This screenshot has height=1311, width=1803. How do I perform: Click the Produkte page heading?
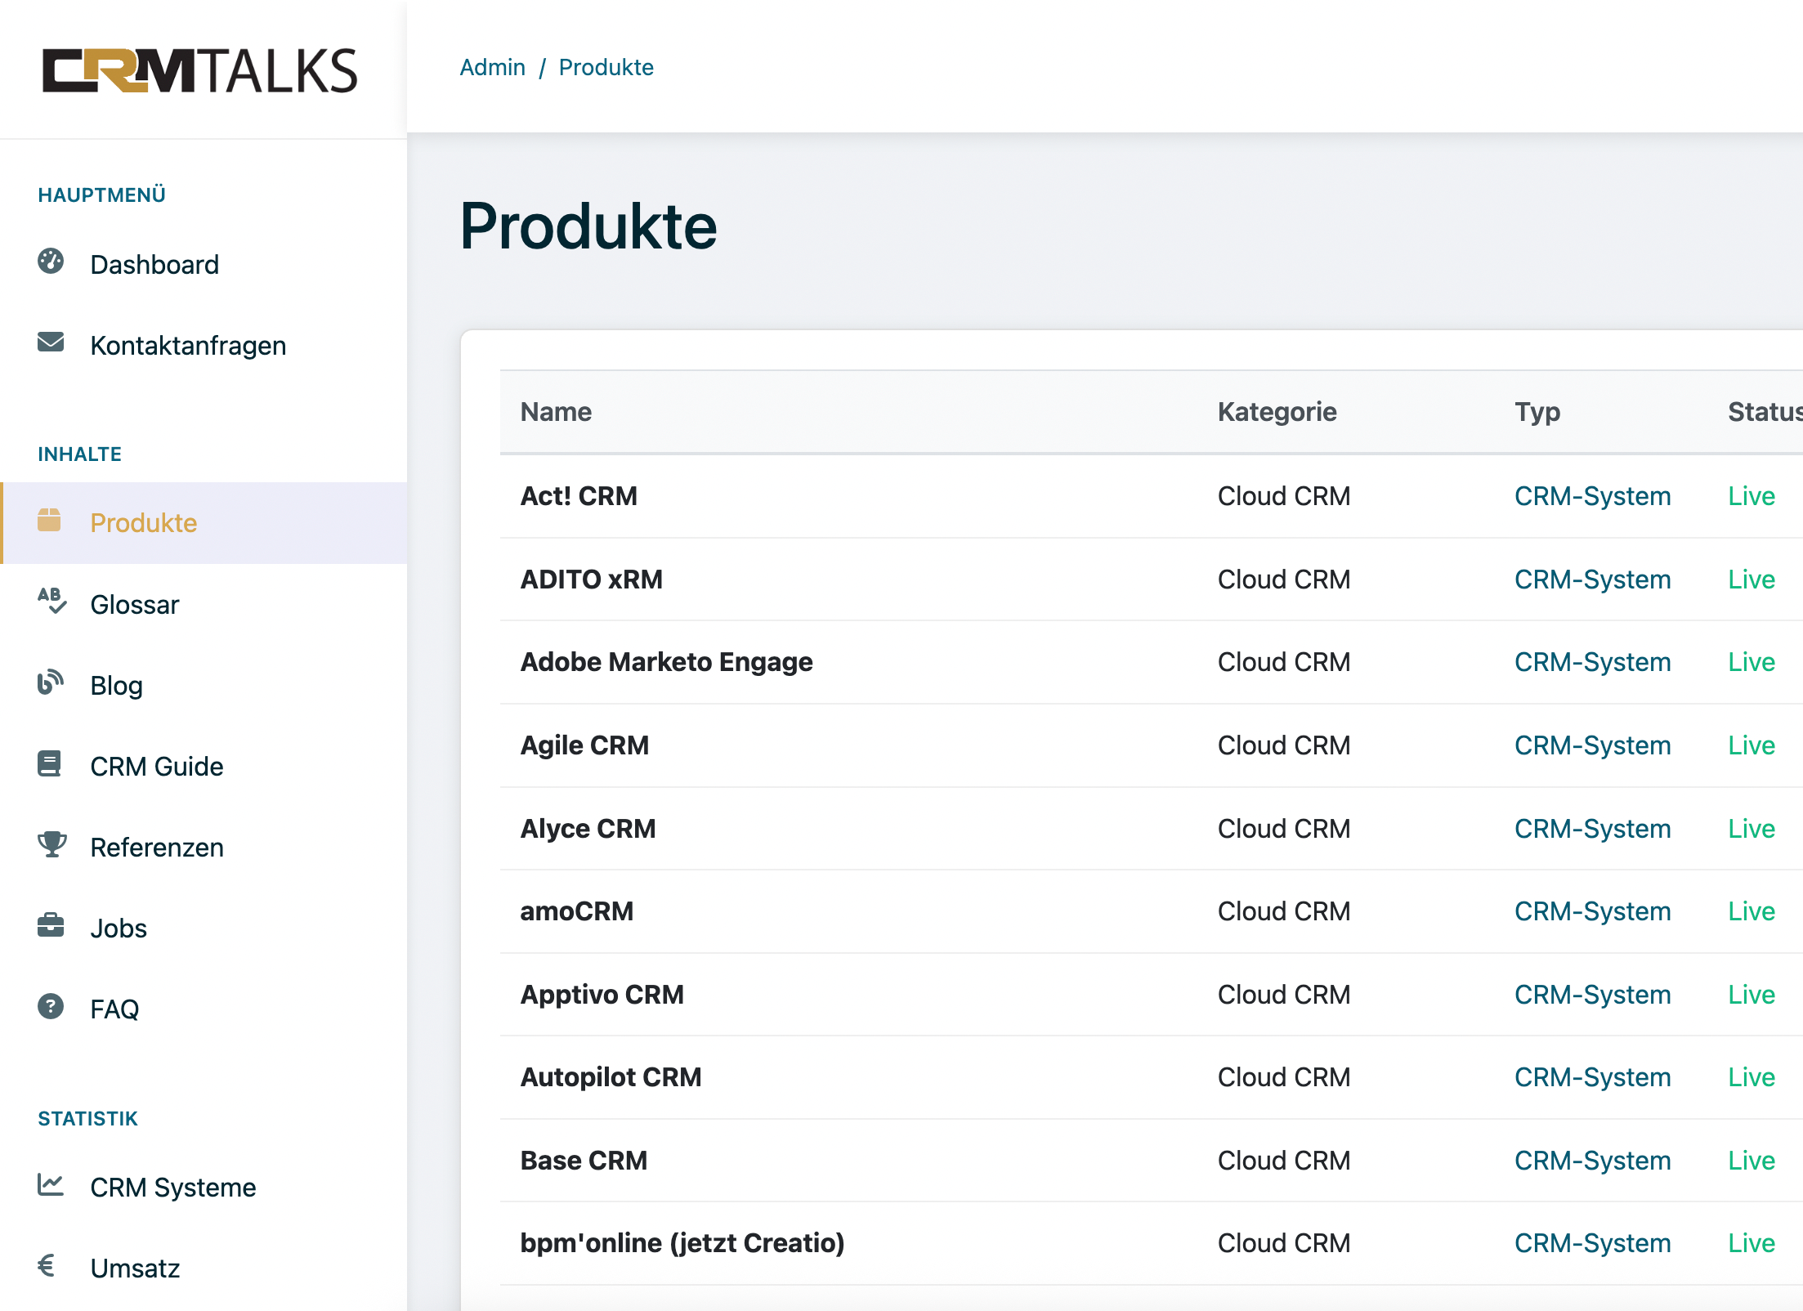(x=588, y=226)
